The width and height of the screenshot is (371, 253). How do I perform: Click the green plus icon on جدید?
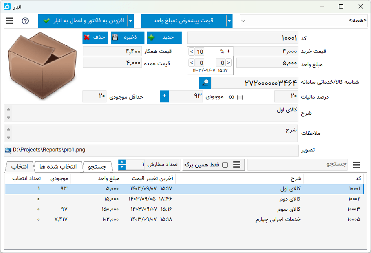coord(153,38)
